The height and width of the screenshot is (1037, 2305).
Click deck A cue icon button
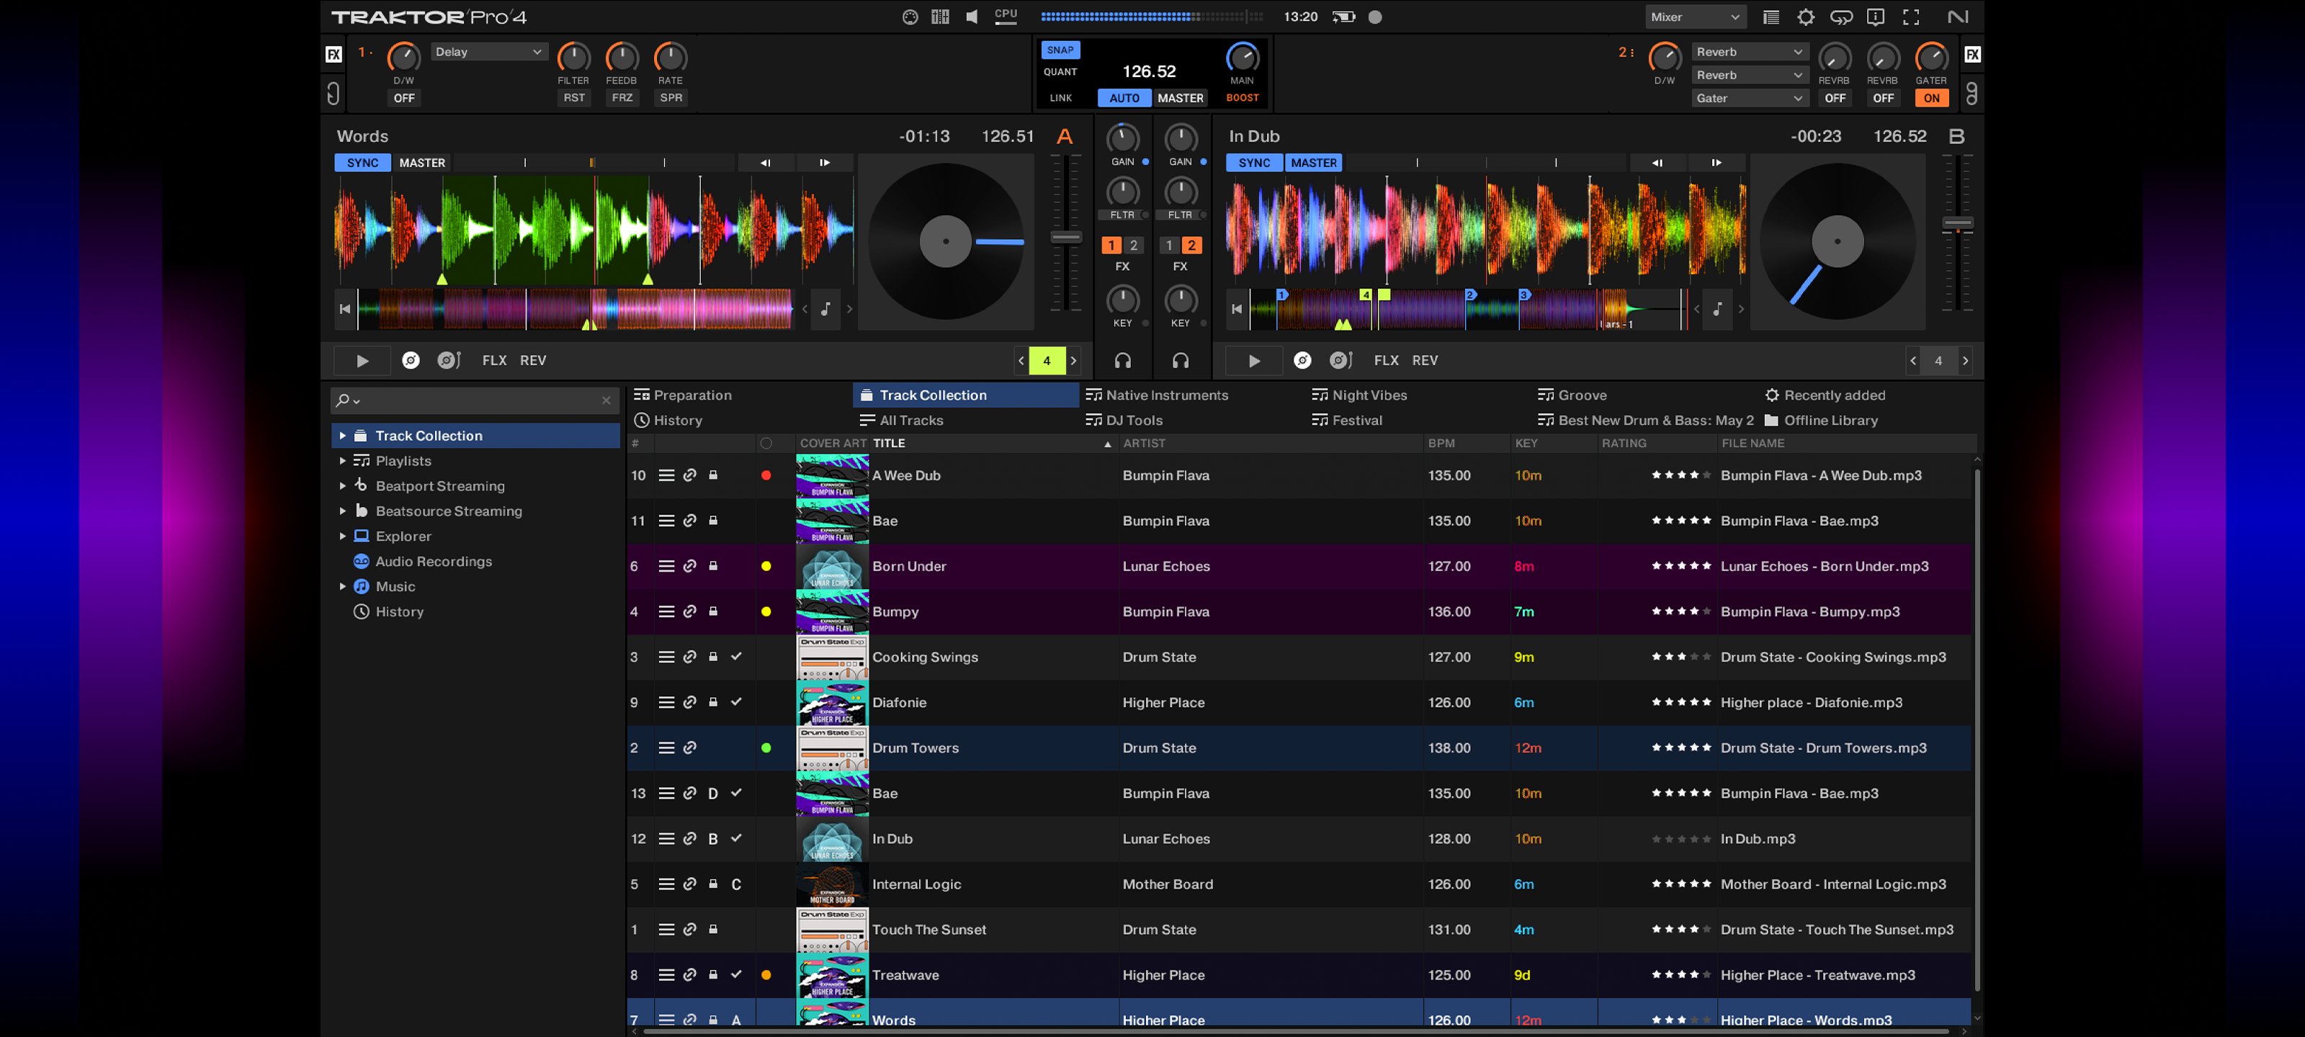click(x=411, y=361)
